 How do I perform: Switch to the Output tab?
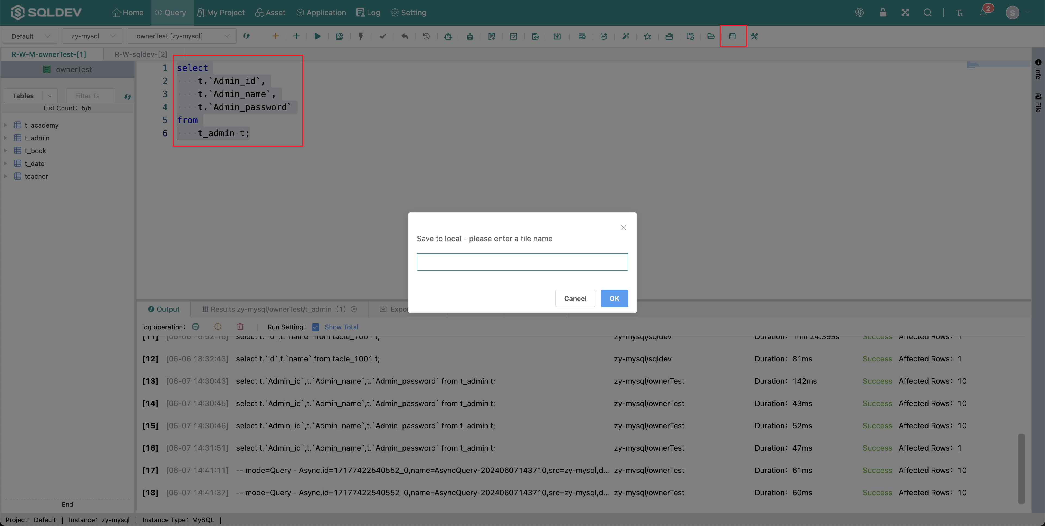(x=164, y=309)
